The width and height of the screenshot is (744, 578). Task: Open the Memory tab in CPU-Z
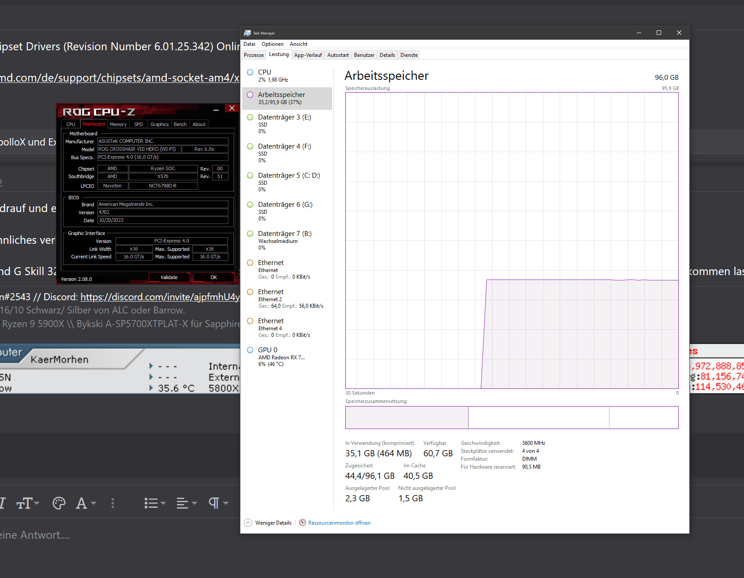point(118,124)
